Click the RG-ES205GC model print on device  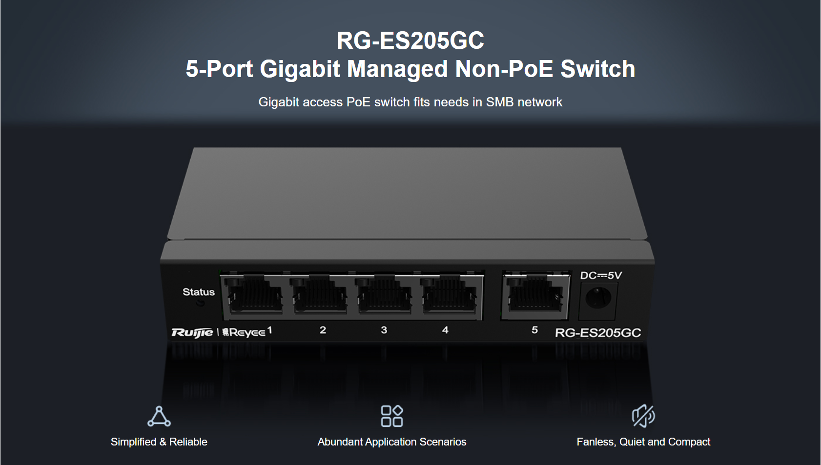pyautogui.click(x=598, y=333)
